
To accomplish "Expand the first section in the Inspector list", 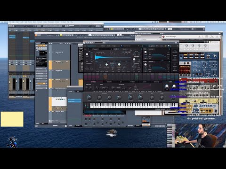I will (x=41, y=69).
